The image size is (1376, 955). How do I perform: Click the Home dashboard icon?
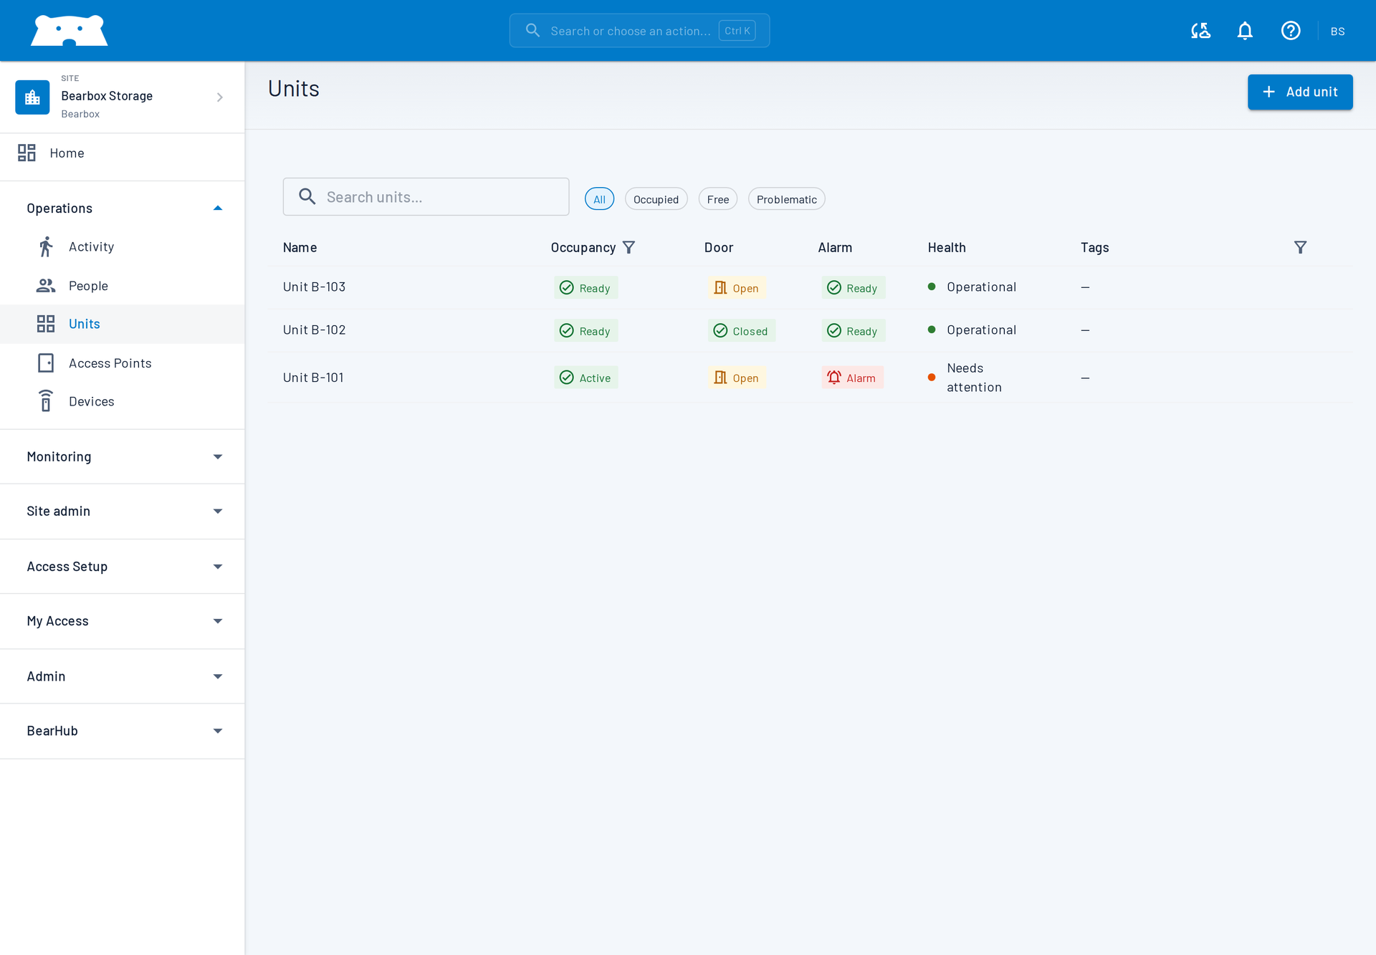coord(27,153)
